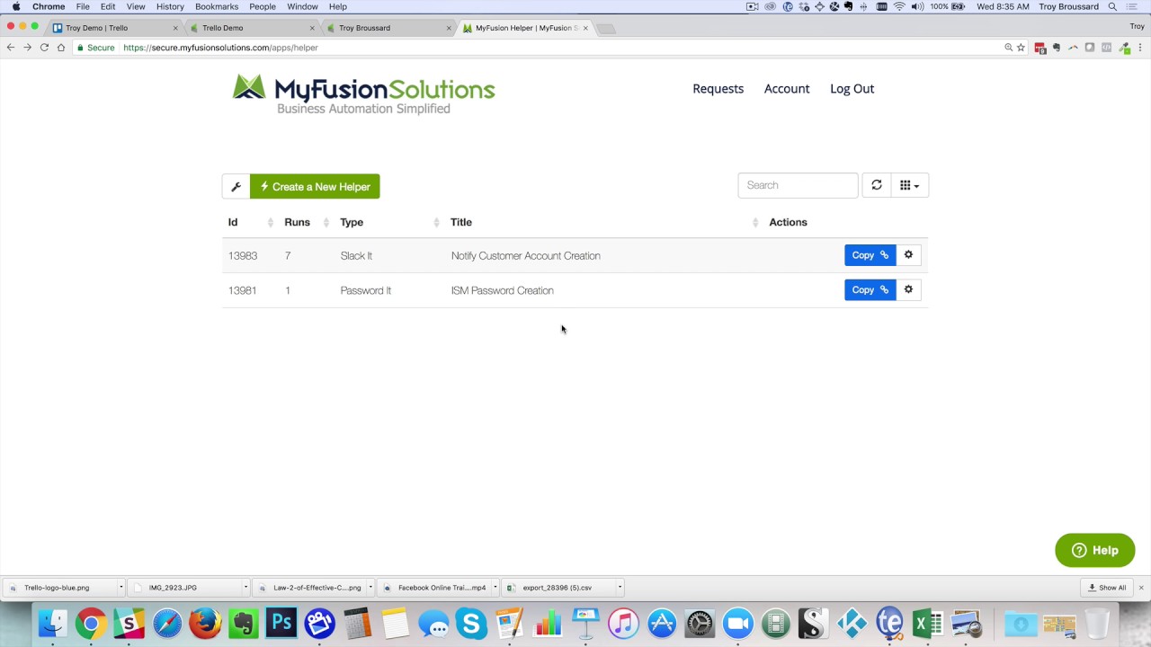Click Notify Customer Account Creation title
Screen dimensions: 1151x647
coord(526,255)
